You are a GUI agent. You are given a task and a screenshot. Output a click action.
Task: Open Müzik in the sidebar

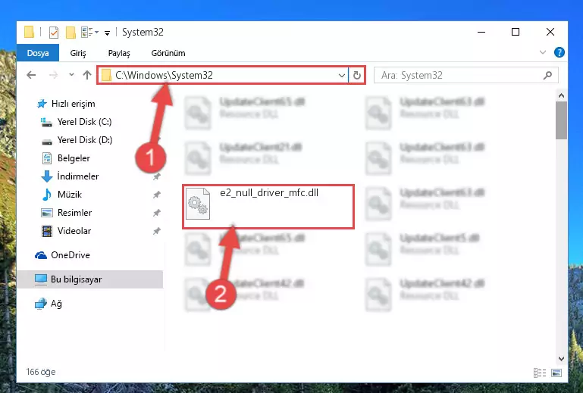click(61, 195)
